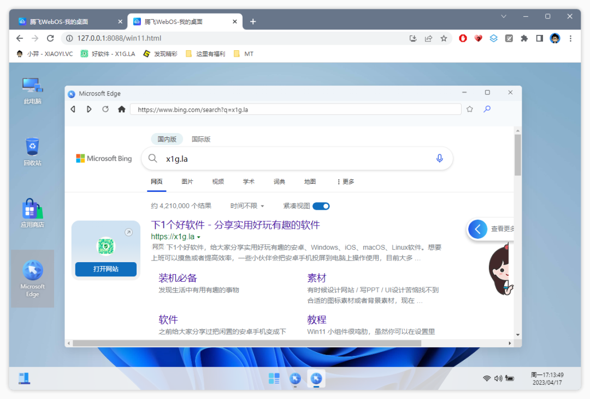Image resolution: width=590 pixels, height=399 pixels.
Task: Open 好软件 - X1G.LA bookmark
Action: coord(108,54)
